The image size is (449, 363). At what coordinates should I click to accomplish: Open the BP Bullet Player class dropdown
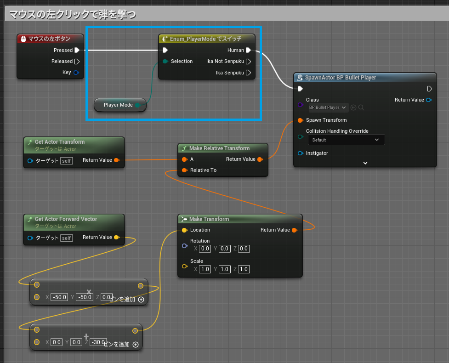[328, 108]
